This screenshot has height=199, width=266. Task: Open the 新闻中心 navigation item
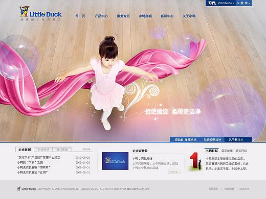point(167,16)
